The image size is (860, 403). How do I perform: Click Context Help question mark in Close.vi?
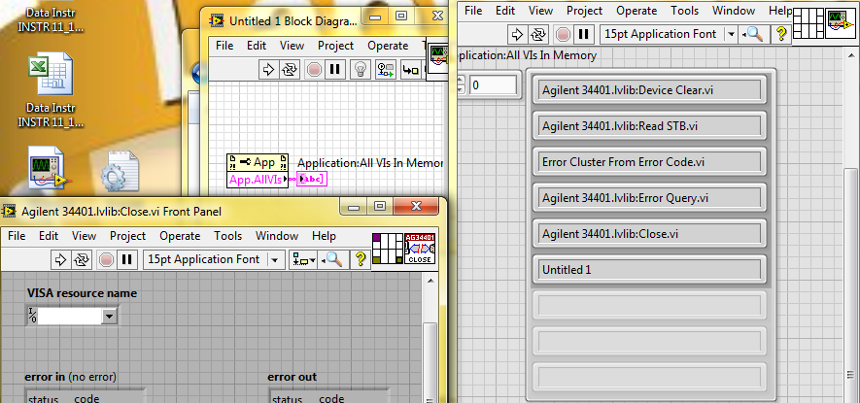coord(361,259)
